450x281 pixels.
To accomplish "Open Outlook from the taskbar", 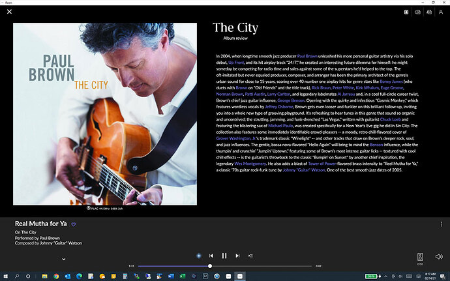I will pos(68,276).
